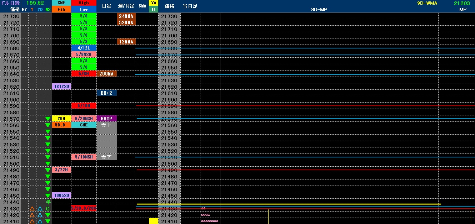
Task: Click the blue up triangle in the 21410 row
Action: (40, 221)
